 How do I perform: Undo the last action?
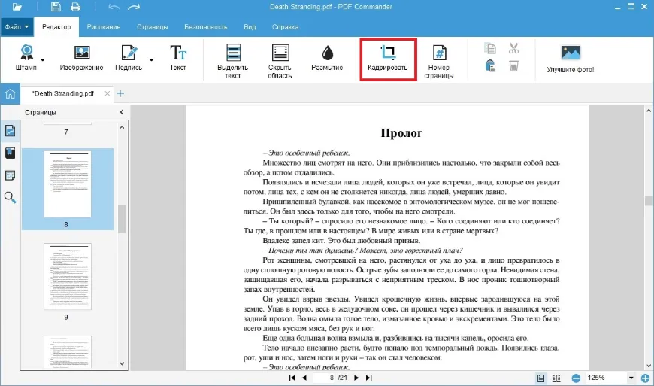114,7
